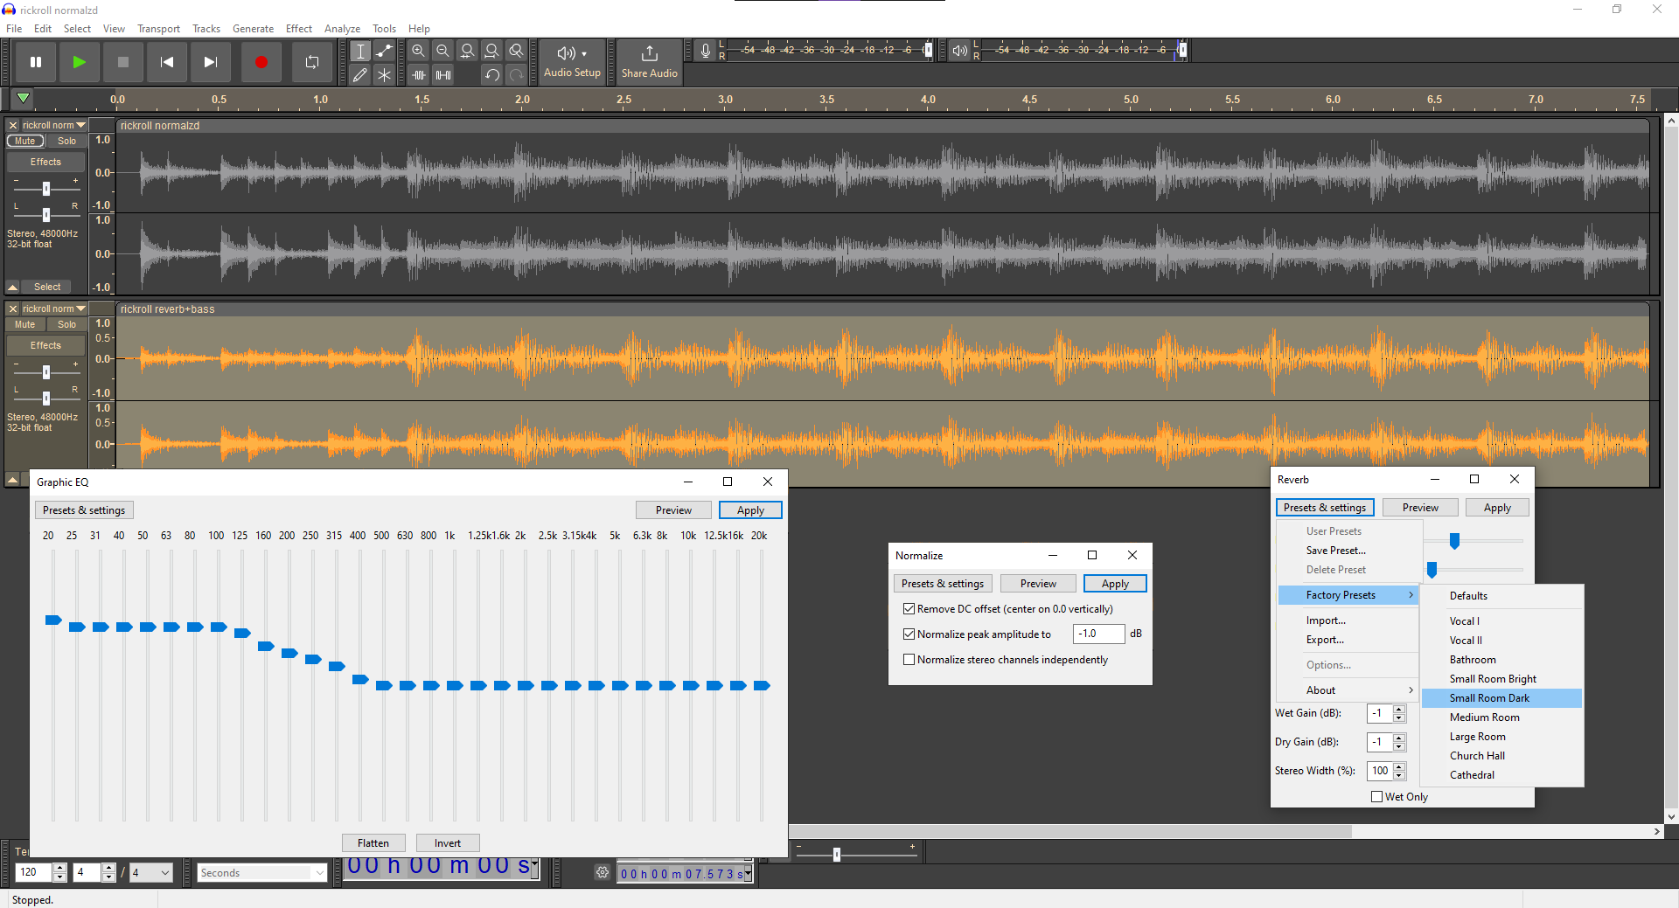Click Invert in Graphic EQ

tap(448, 843)
